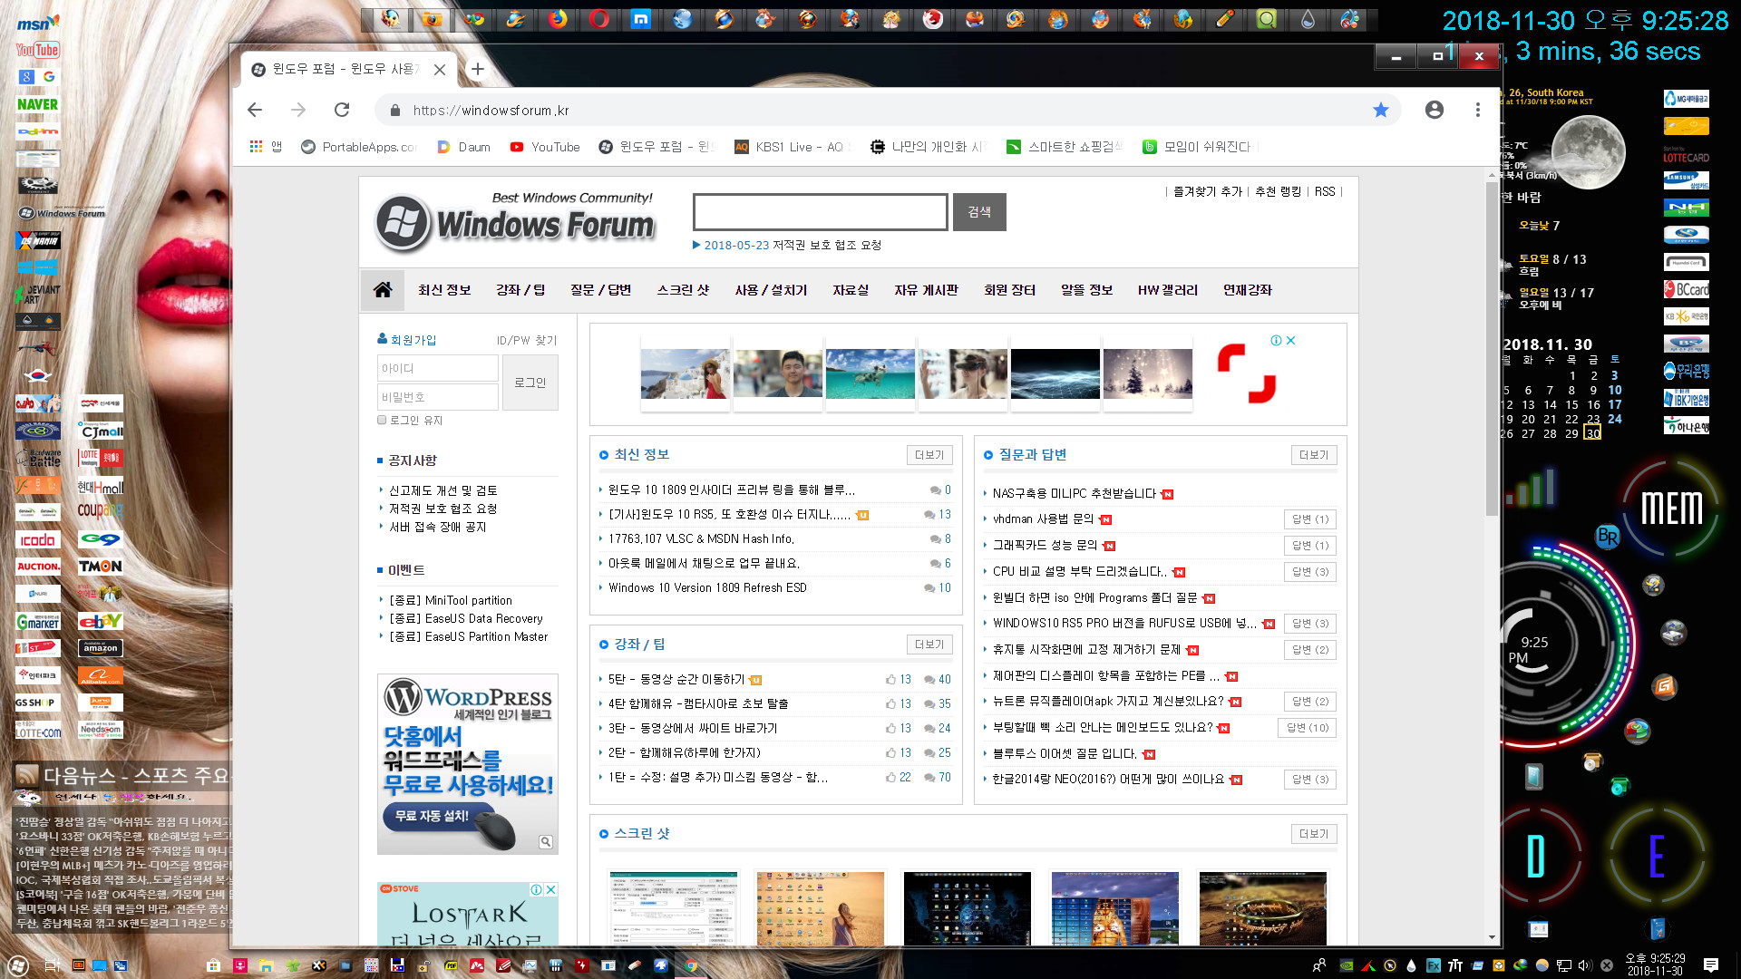Click Chrome icon in taskbar
Image resolution: width=1741 pixels, height=979 pixels.
click(x=691, y=966)
